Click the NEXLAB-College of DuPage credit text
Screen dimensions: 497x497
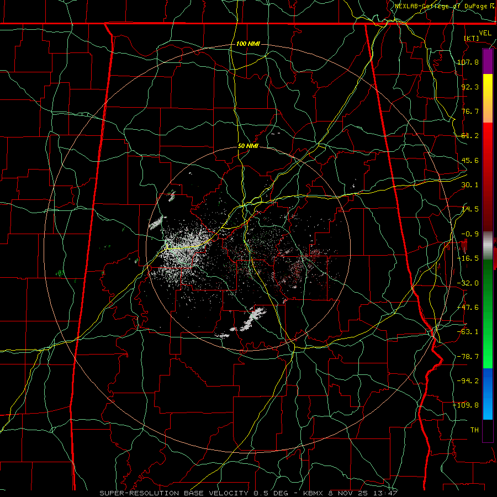coord(445,6)
